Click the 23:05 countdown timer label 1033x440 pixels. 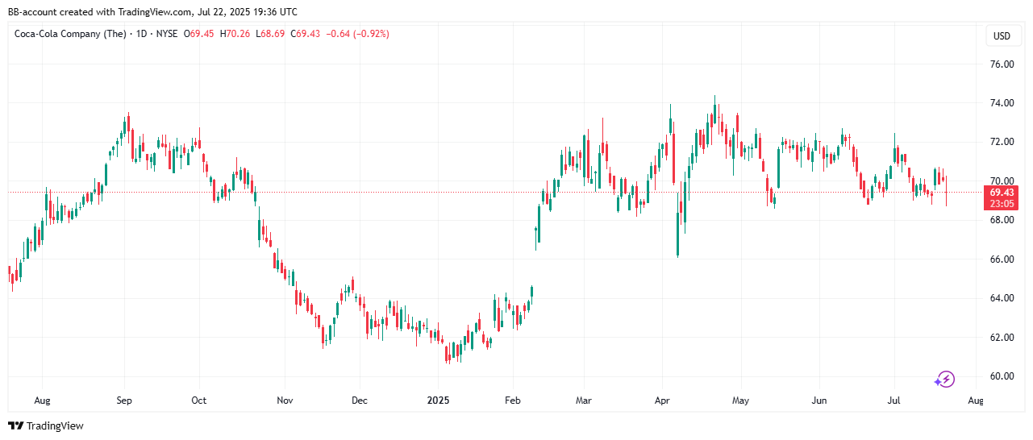[1002, 204]
